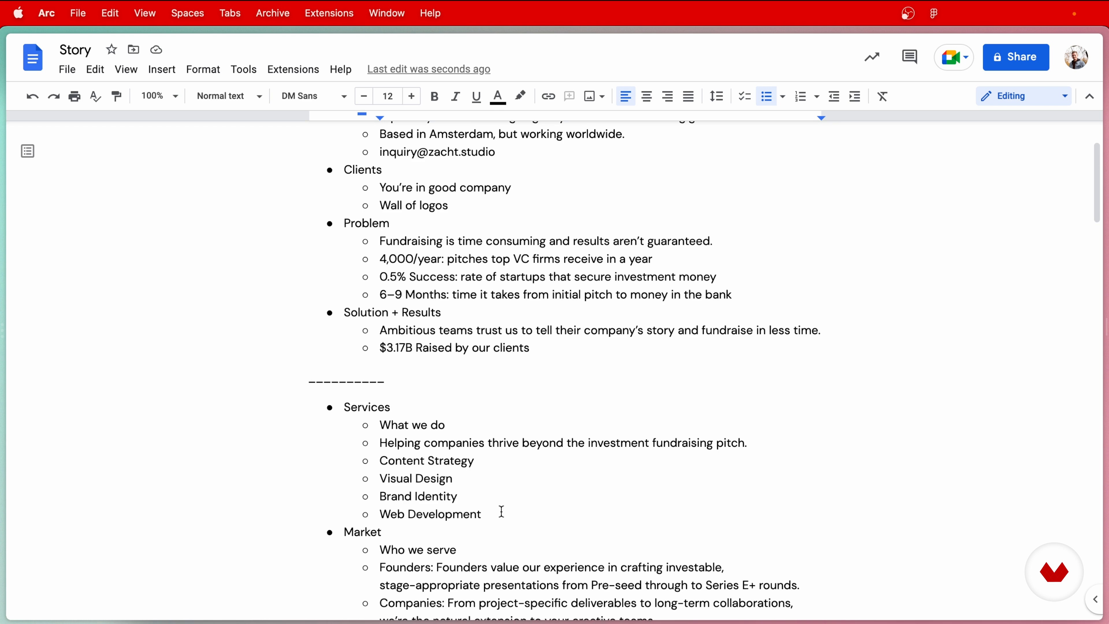Image resolution: width=1109 pixels, height=624 pixels.
Task: Open Arc's Spaces menu
Action: tap(187, 13)
